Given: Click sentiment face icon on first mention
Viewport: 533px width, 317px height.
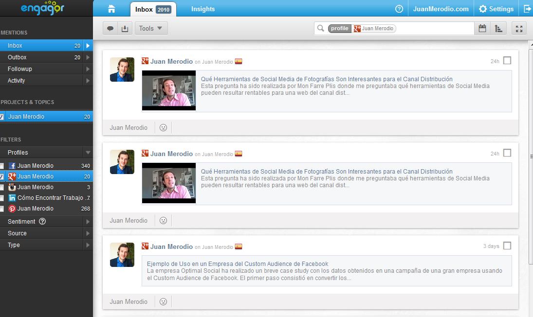Looking at the screenshot, I should (163, 127).
